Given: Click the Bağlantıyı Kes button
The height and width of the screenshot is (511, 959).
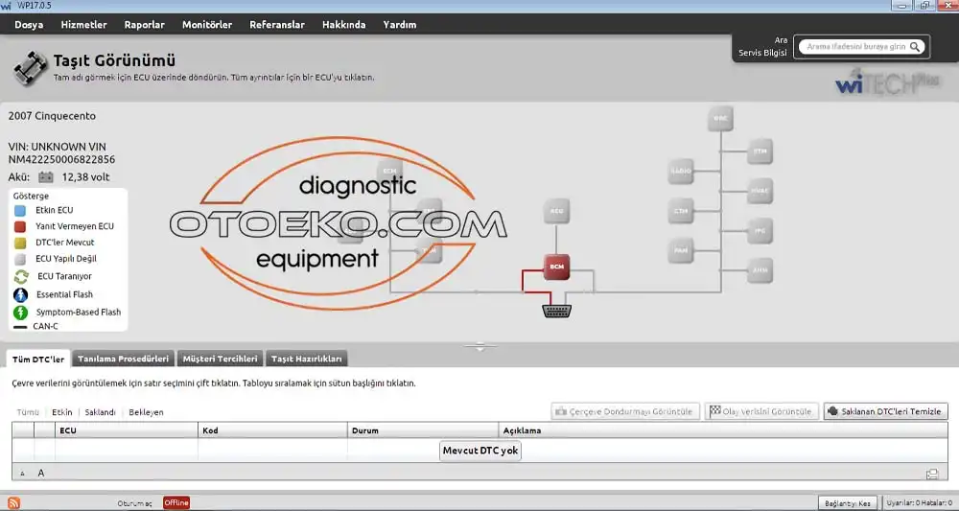Looking at the screenshot, I should pos(850,502).
